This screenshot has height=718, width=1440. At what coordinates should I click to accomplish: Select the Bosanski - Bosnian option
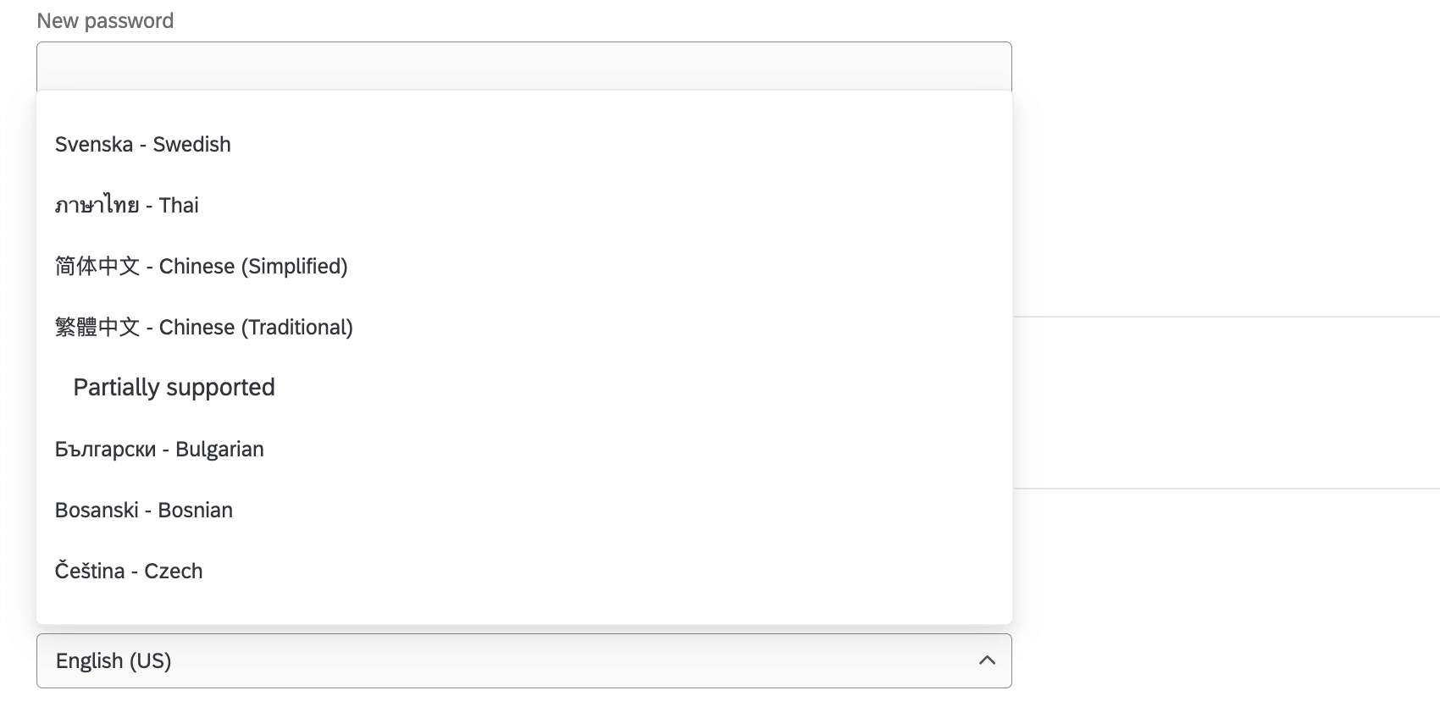pyautogui.click(x=144, y=510)
